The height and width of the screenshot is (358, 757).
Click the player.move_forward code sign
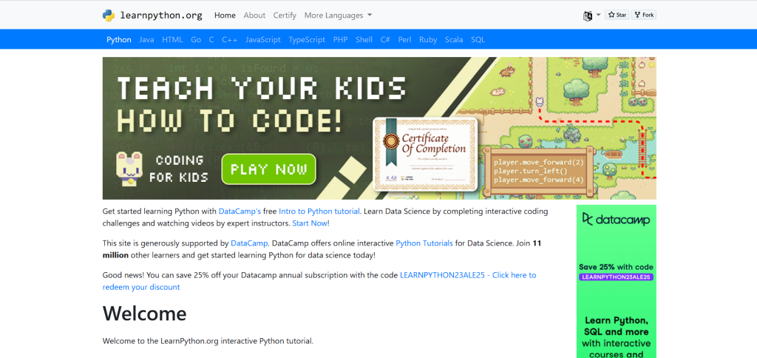click(539, 171)
